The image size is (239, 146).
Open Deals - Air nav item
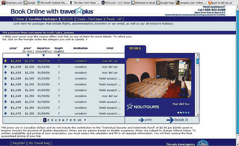tap(114, 19)
